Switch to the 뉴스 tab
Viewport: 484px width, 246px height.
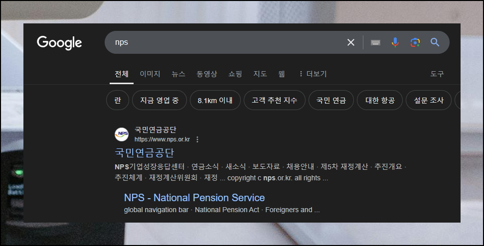coord(178,74)
